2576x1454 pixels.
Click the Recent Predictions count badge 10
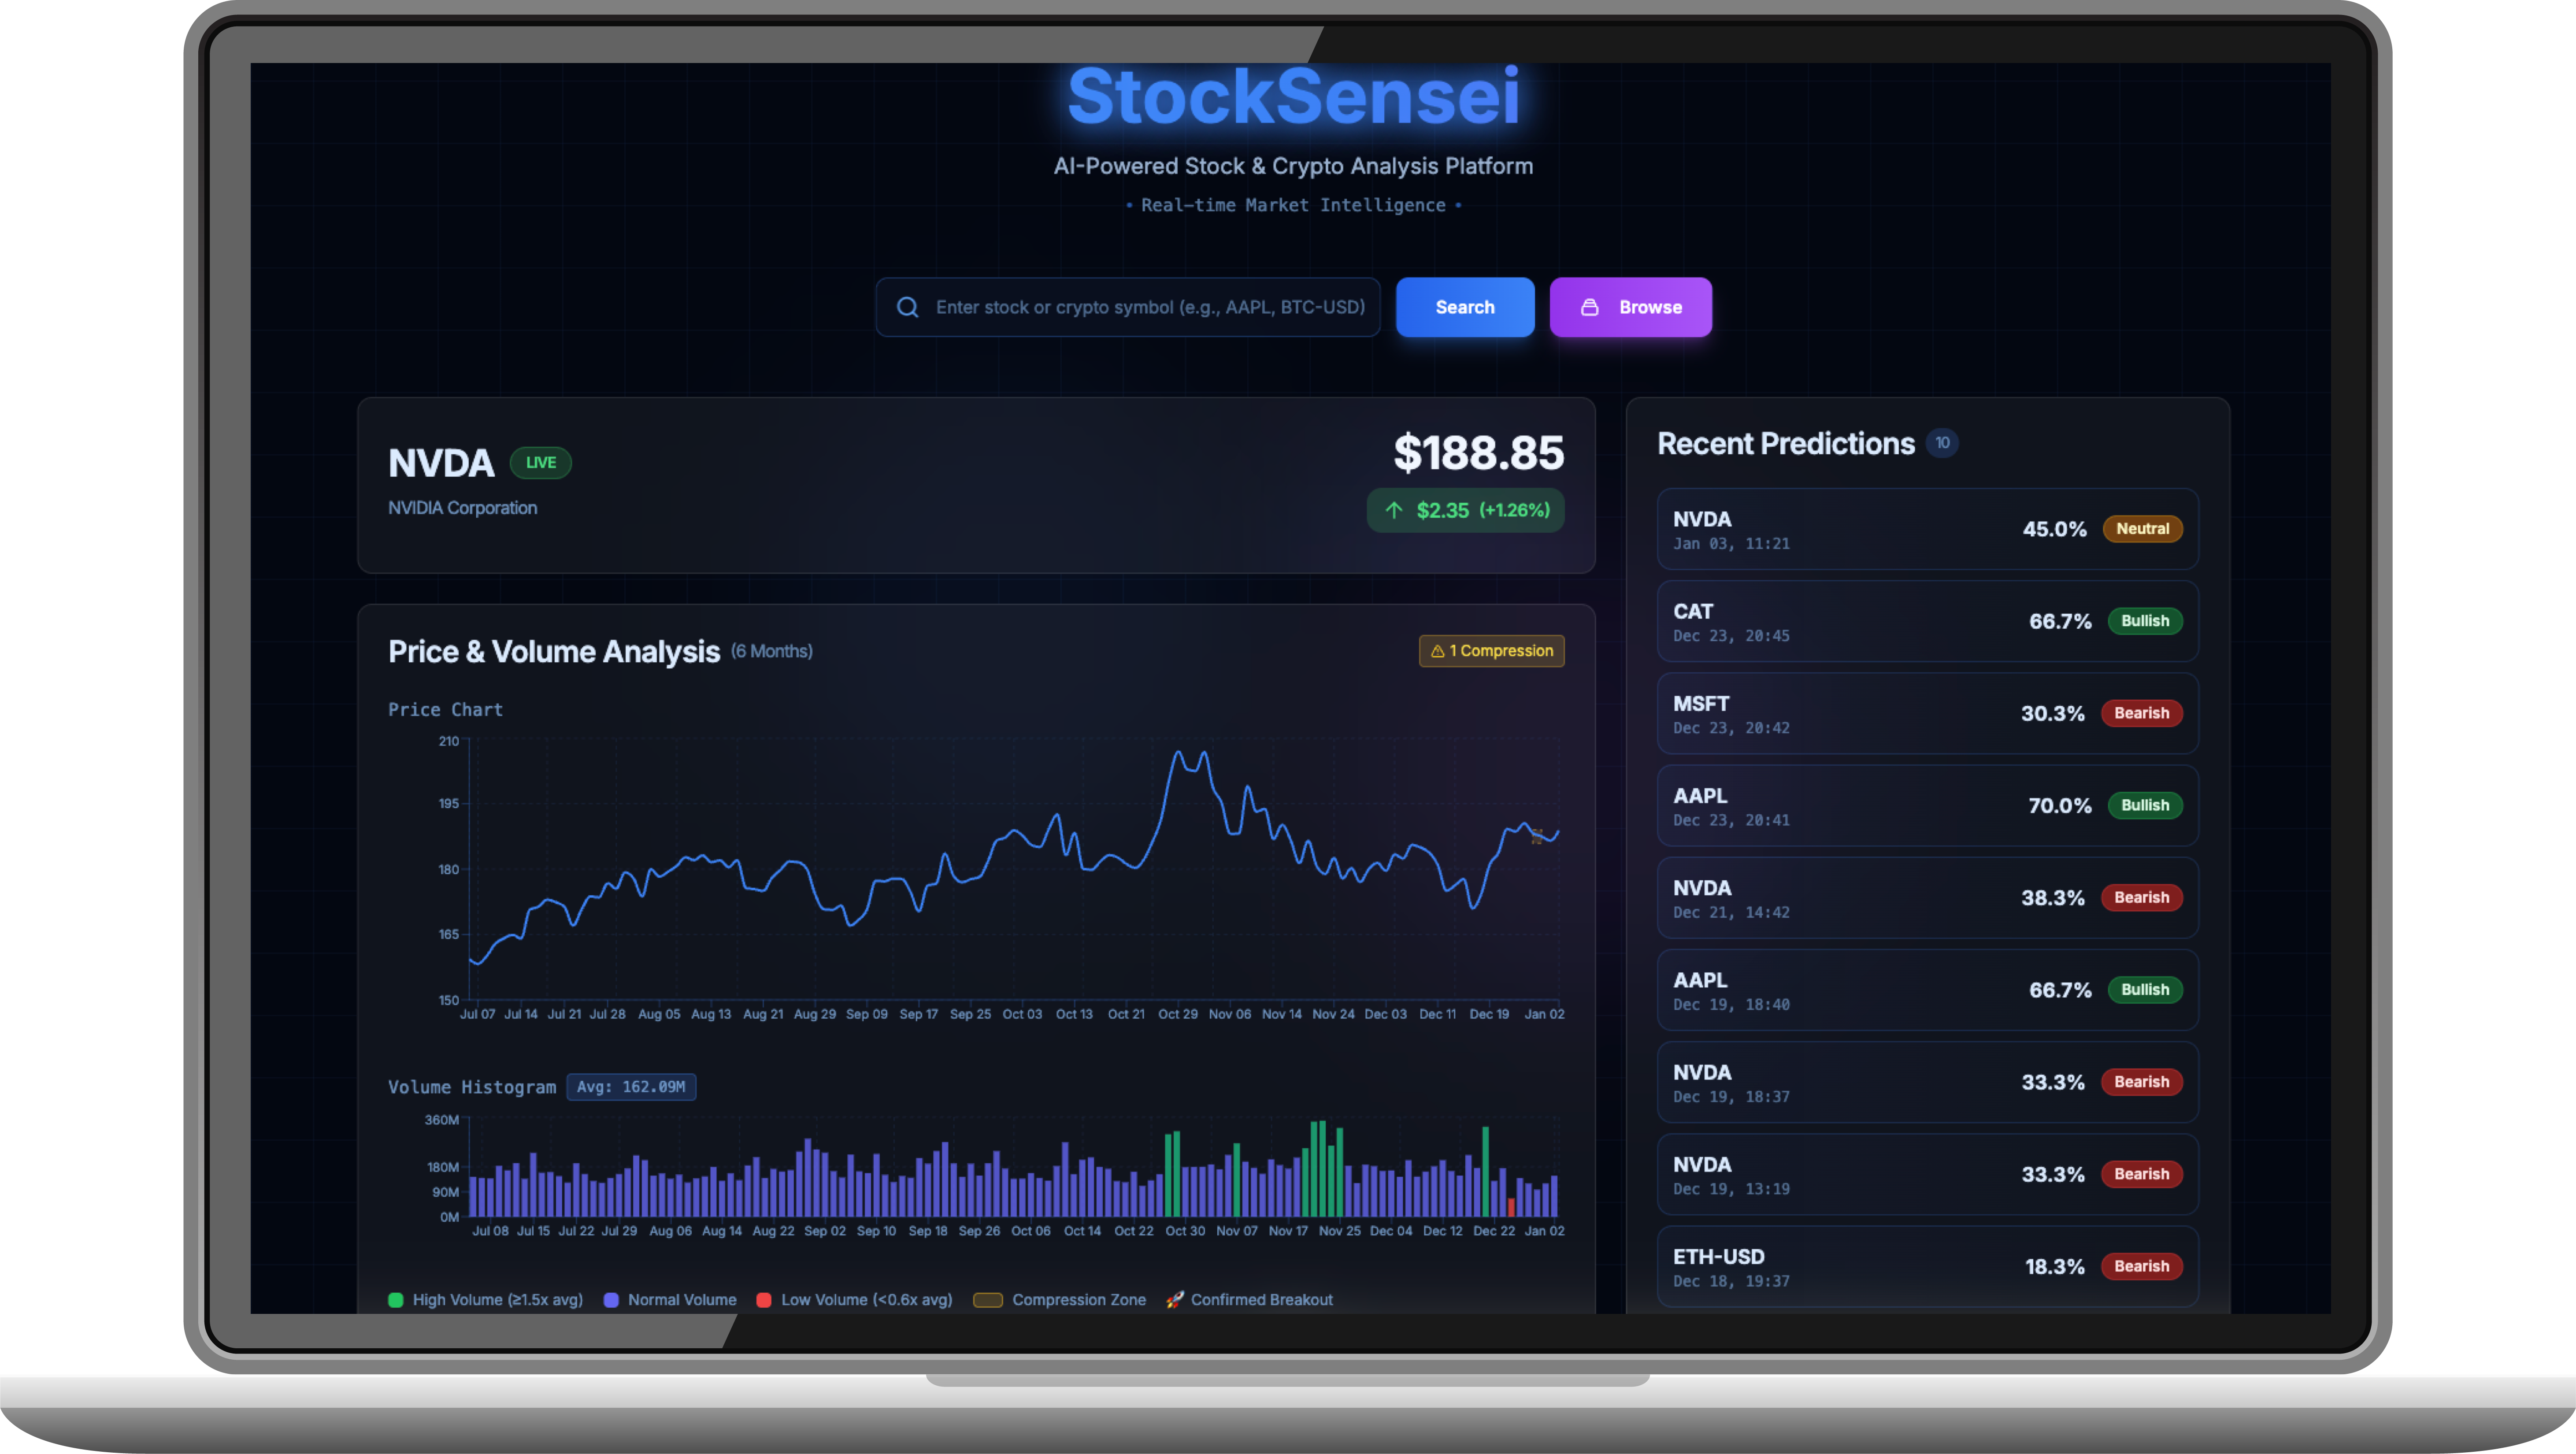point(1941,443)
